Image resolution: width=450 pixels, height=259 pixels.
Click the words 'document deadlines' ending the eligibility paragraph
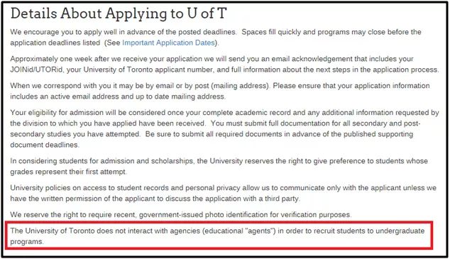coord(44,145)
